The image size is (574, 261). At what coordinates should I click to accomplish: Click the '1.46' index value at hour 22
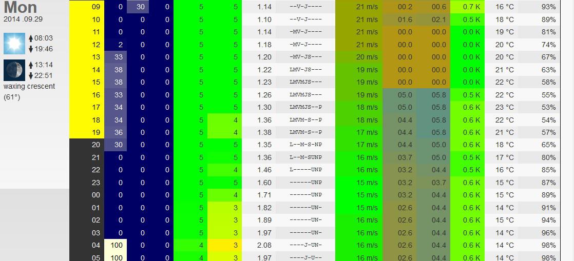click(264, 170)
